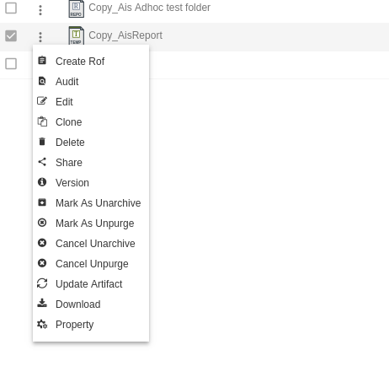
Task: Choose Cancel Unpurge menu item
Action: [x=91, y=263]
